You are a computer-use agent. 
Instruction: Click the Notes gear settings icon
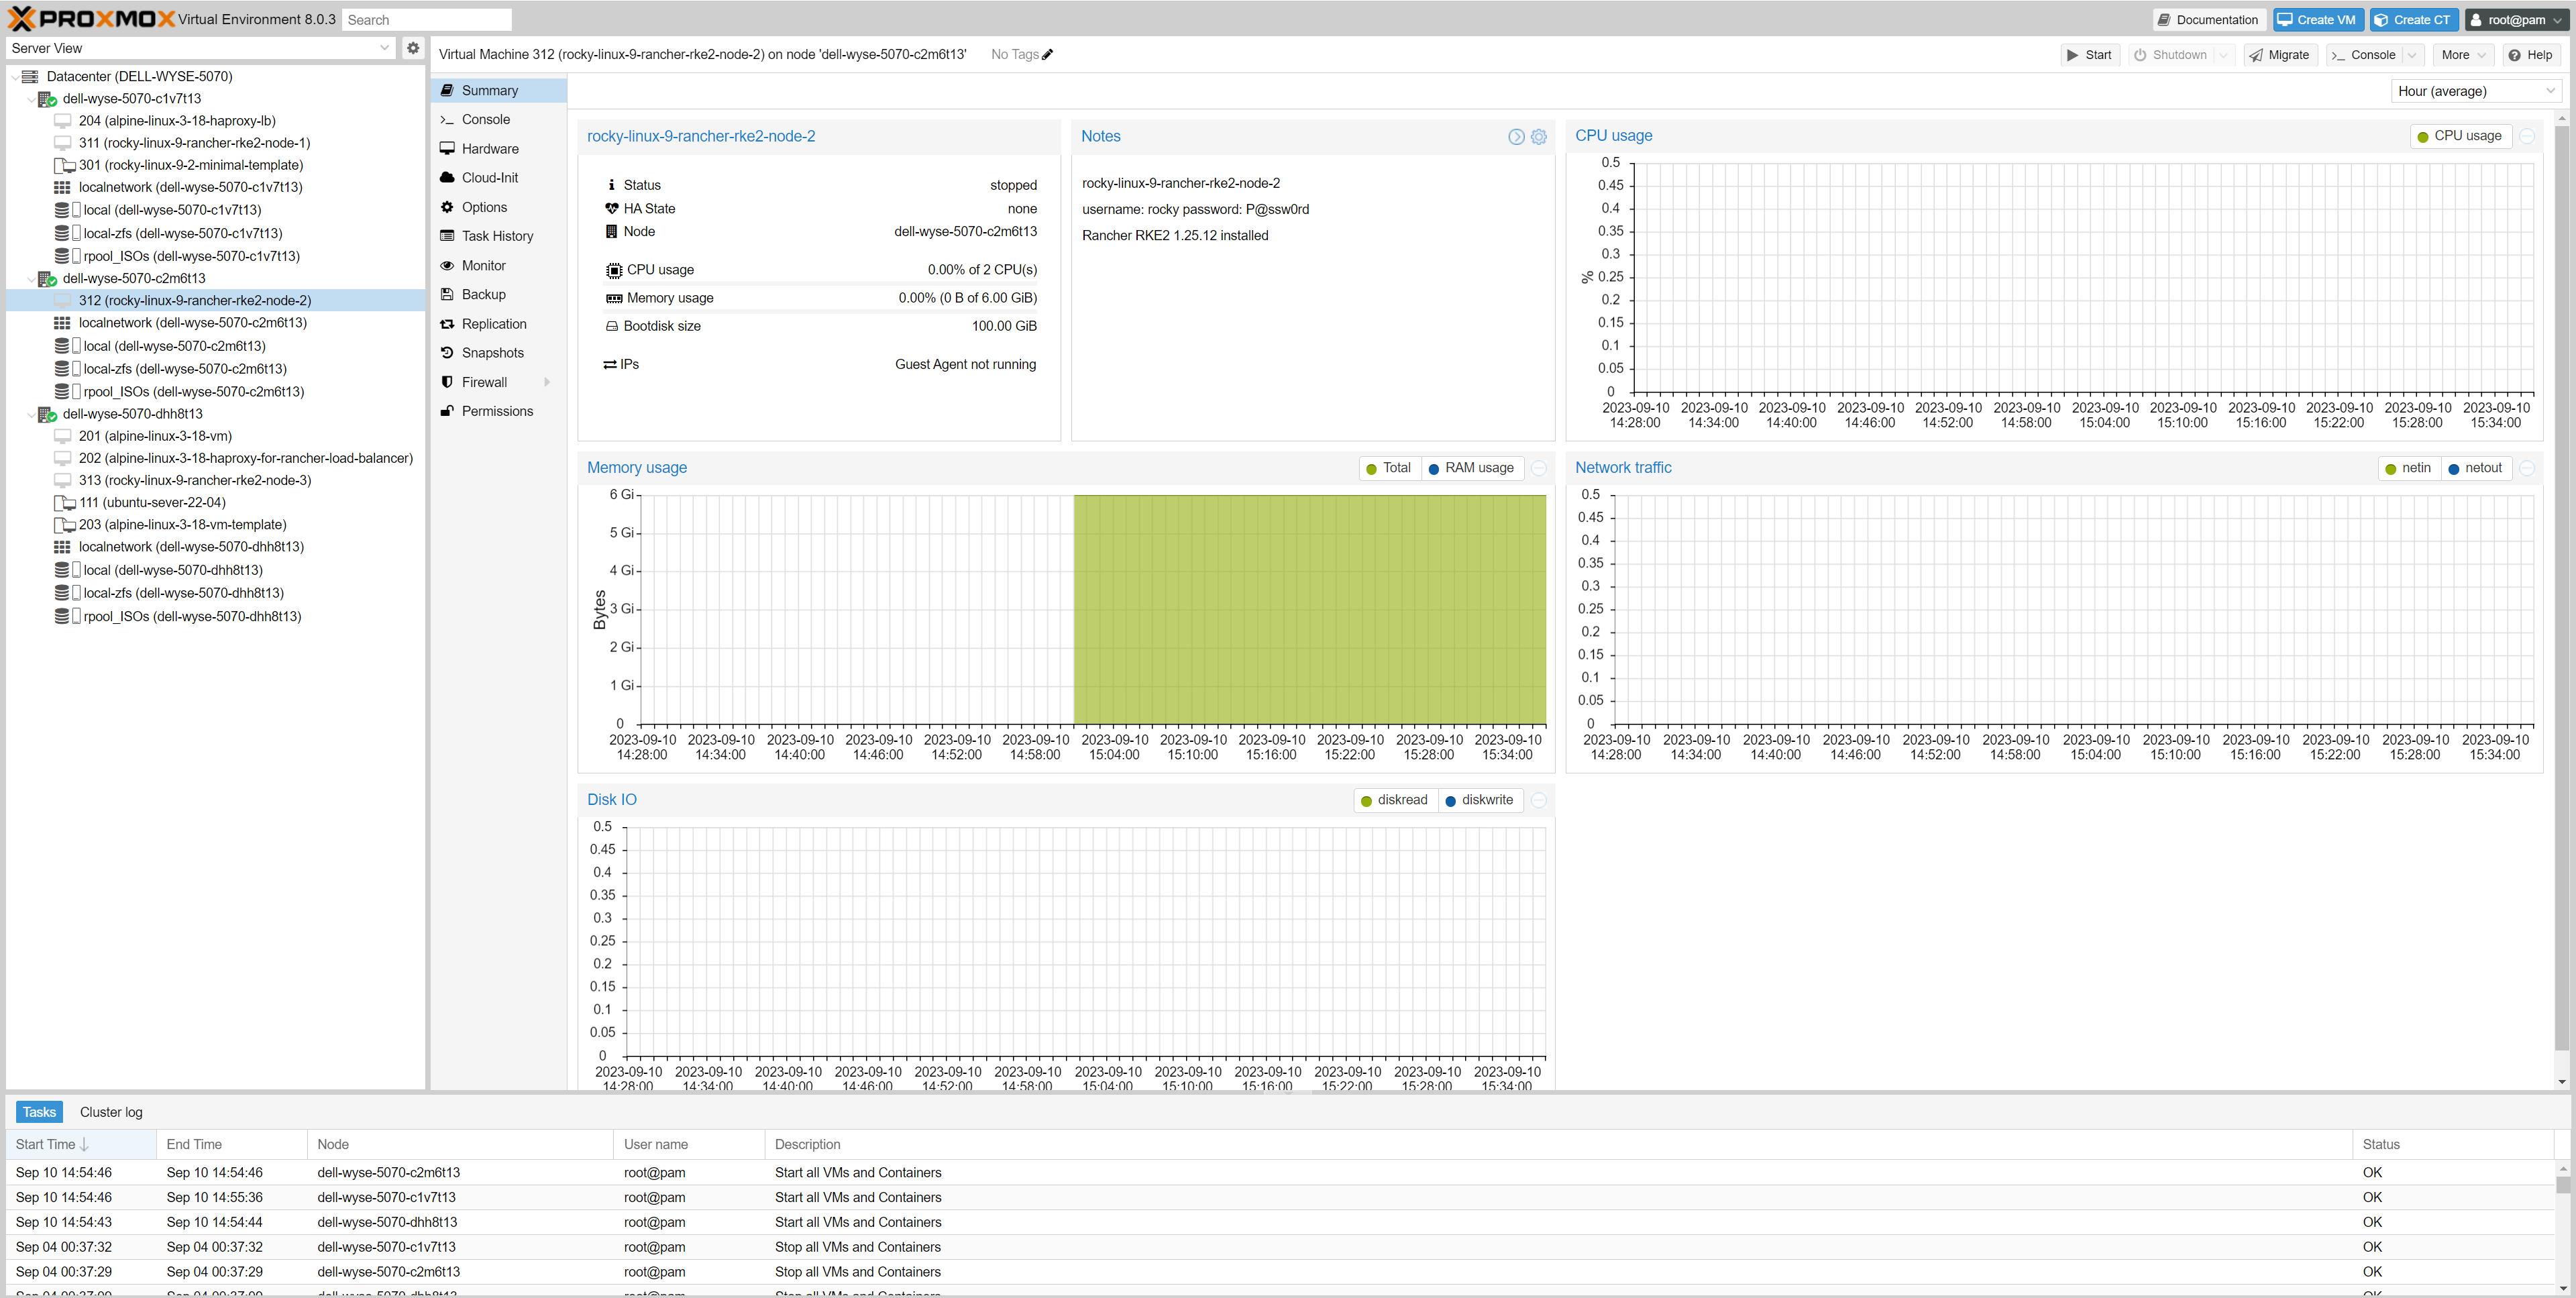1538,137
